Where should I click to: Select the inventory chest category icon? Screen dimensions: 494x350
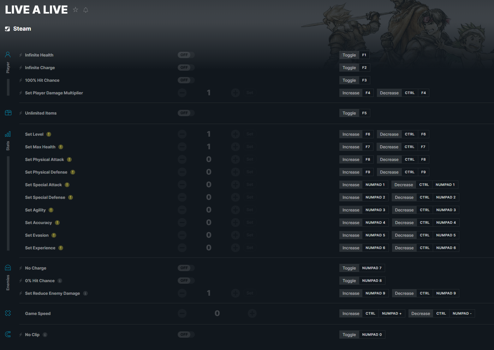point(8,113)
